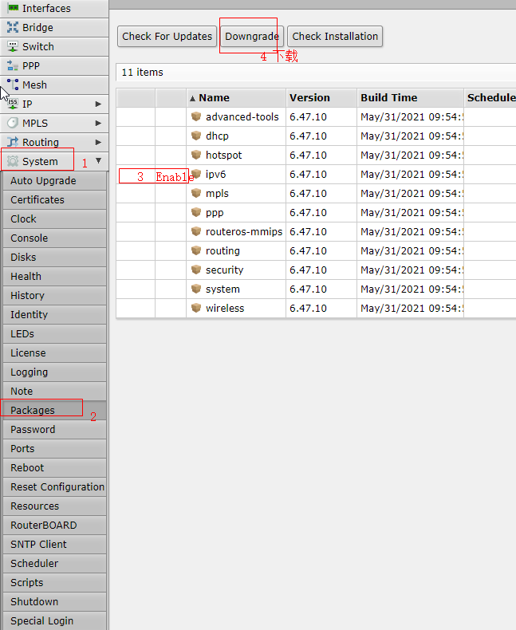Click the Switch menu icon
Viewport: 516px width, 630px height.
pos(13,46)
